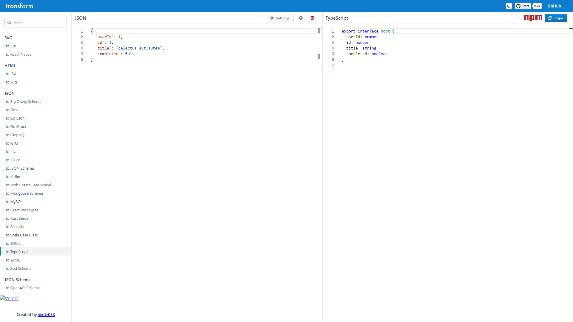Viewport: 573px width, 322px height.
Task: Open JSON editor Settings
Action: (280, 18)
